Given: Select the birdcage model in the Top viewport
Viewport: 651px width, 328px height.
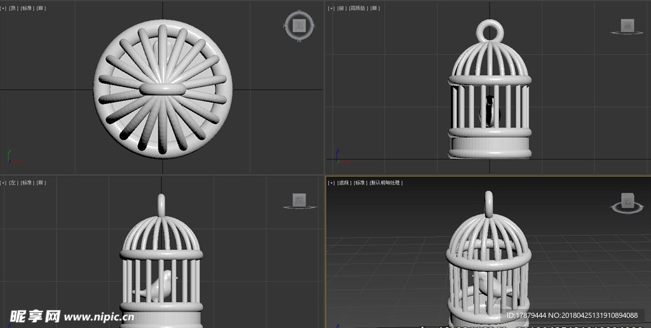Looking at the screenshot, I should coord(163,90).
